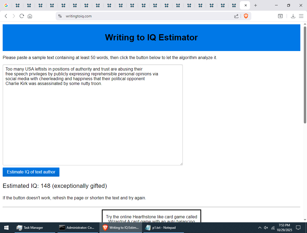This screenshot has width=307, height=233.
Task: Click Estimate IQ of text author button
Action: click(31, 172)
